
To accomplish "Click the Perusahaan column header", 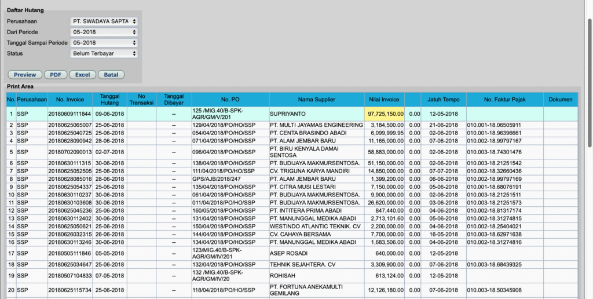I will click(x=32, y=100).
